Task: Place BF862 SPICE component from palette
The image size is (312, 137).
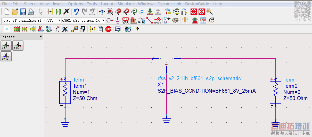Action: tap(6, 56)
